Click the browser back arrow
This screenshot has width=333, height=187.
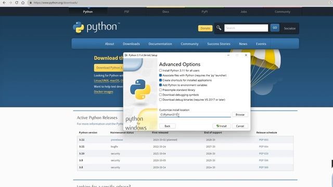click(x=4, y=3)
